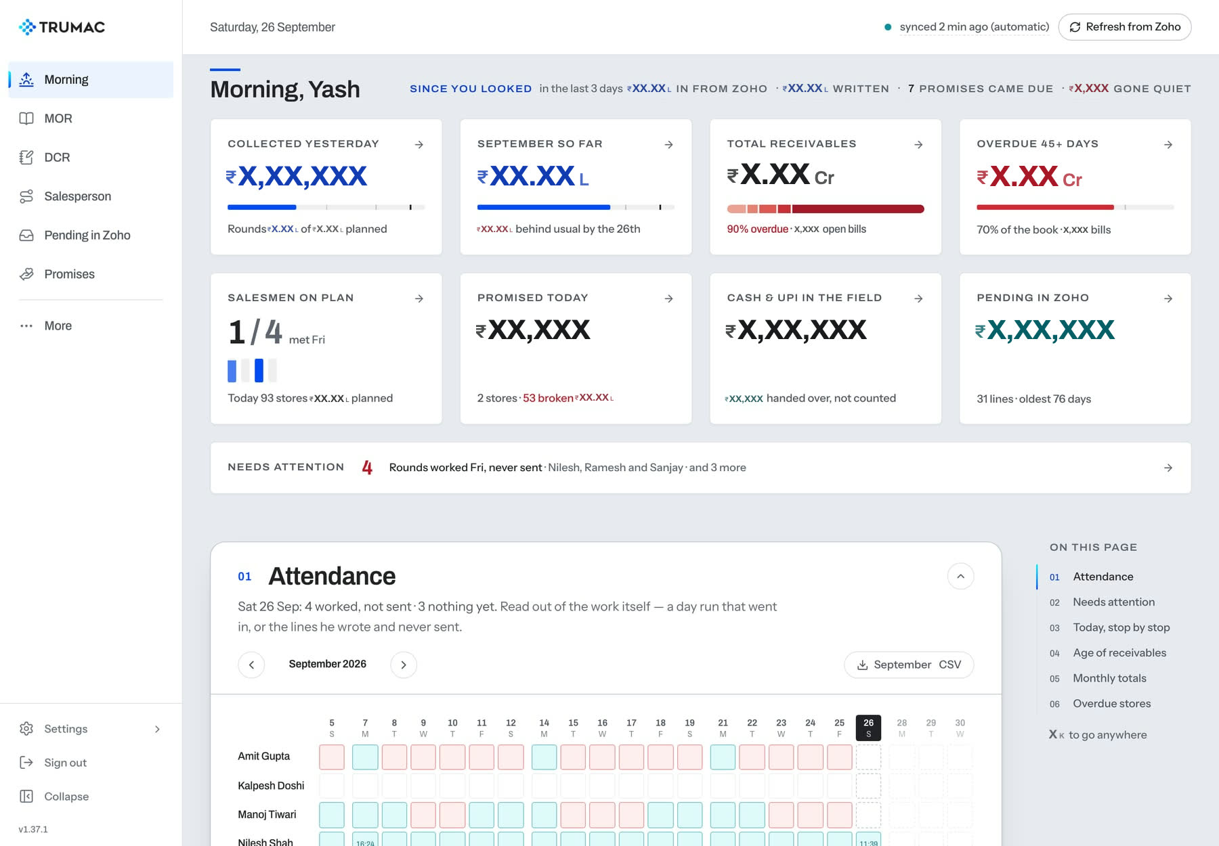1219x846 pixels.
Task: Click '7 PROMISES CAME DUE' text
Action: [x=981, y=89]
